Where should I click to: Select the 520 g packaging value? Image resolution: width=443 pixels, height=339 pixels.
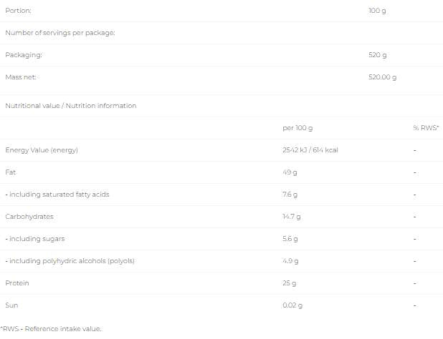click(377, 55)
